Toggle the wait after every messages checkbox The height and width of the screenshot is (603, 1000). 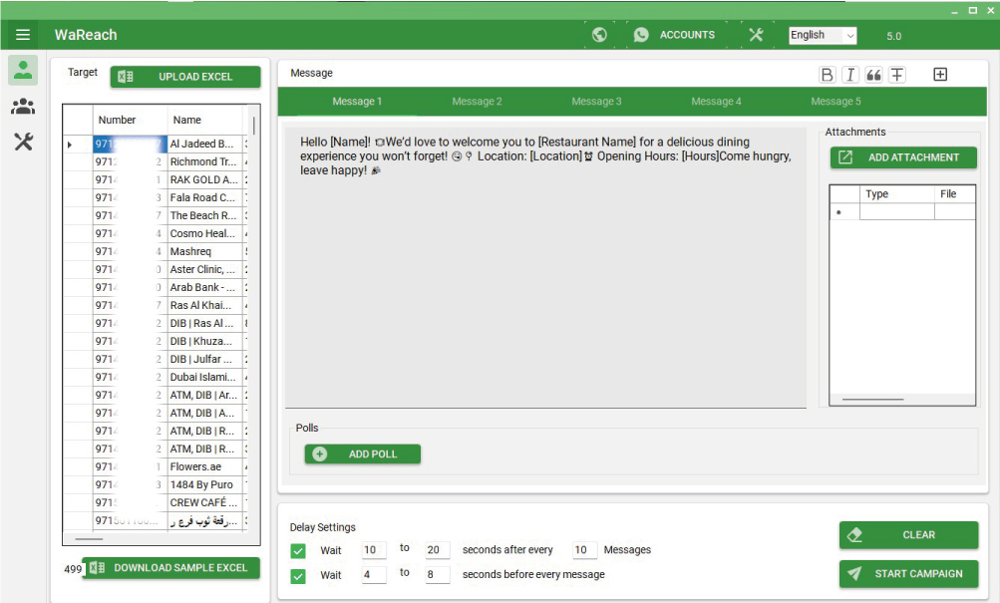(x=298, y=550)
